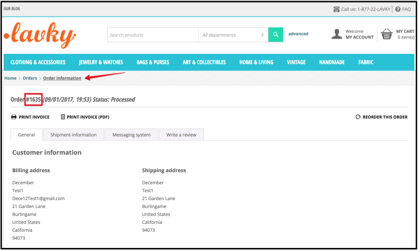Open the cart using the basket icon
This screenshot has height=250, width=418.
point(387,34)
